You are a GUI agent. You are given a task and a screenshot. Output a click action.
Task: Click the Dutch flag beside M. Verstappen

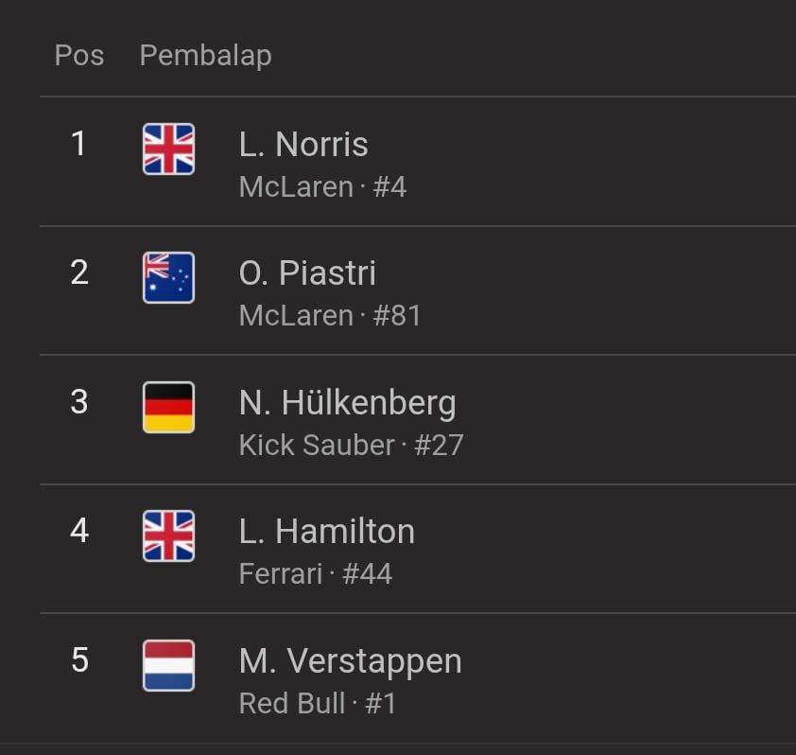168,665
